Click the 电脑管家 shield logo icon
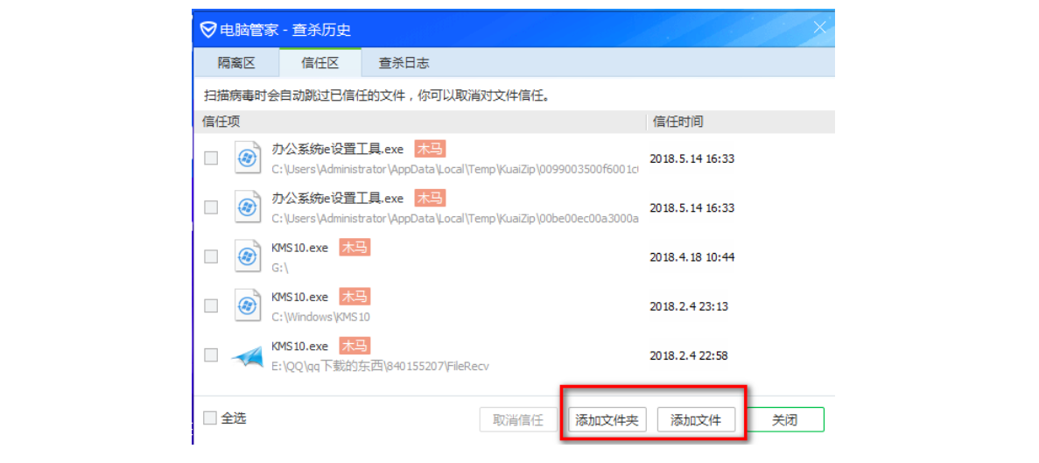 point(208,29)
